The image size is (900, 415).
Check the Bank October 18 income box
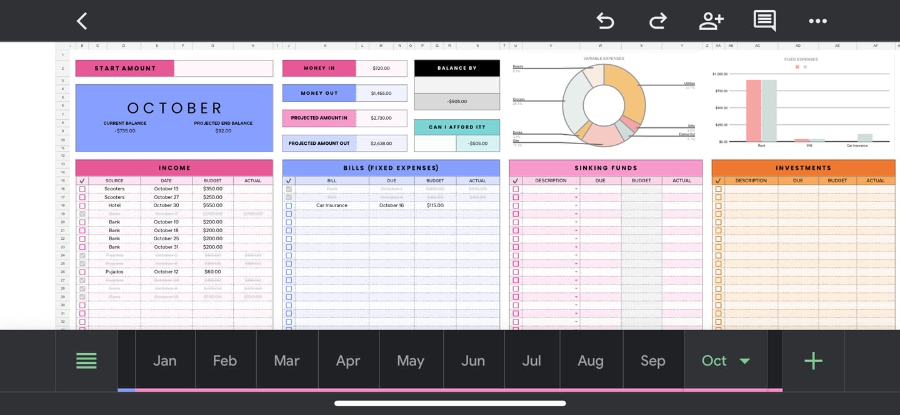click(x=82, y=230)
